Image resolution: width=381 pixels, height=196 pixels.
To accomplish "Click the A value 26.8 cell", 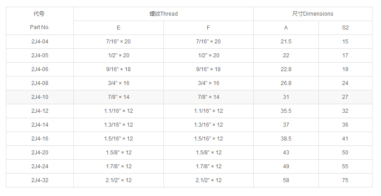I will tap(286, 83).
